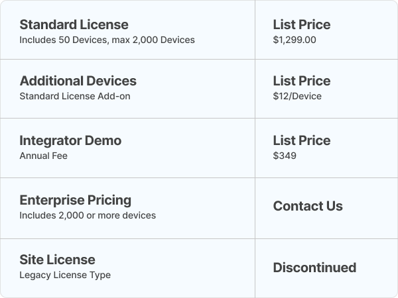The image size is (398, 298).
Task: Click List Price label in Standard License row
Action: coord(302,25)
